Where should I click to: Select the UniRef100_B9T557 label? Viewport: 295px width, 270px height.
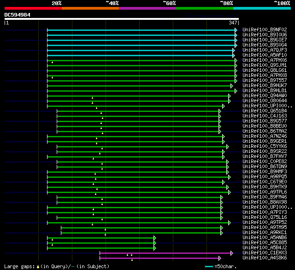click(x=265, y=81)
